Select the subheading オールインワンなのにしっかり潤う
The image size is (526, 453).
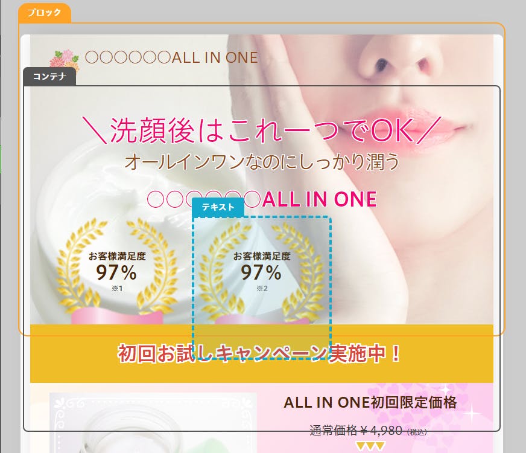coord(262,161)
